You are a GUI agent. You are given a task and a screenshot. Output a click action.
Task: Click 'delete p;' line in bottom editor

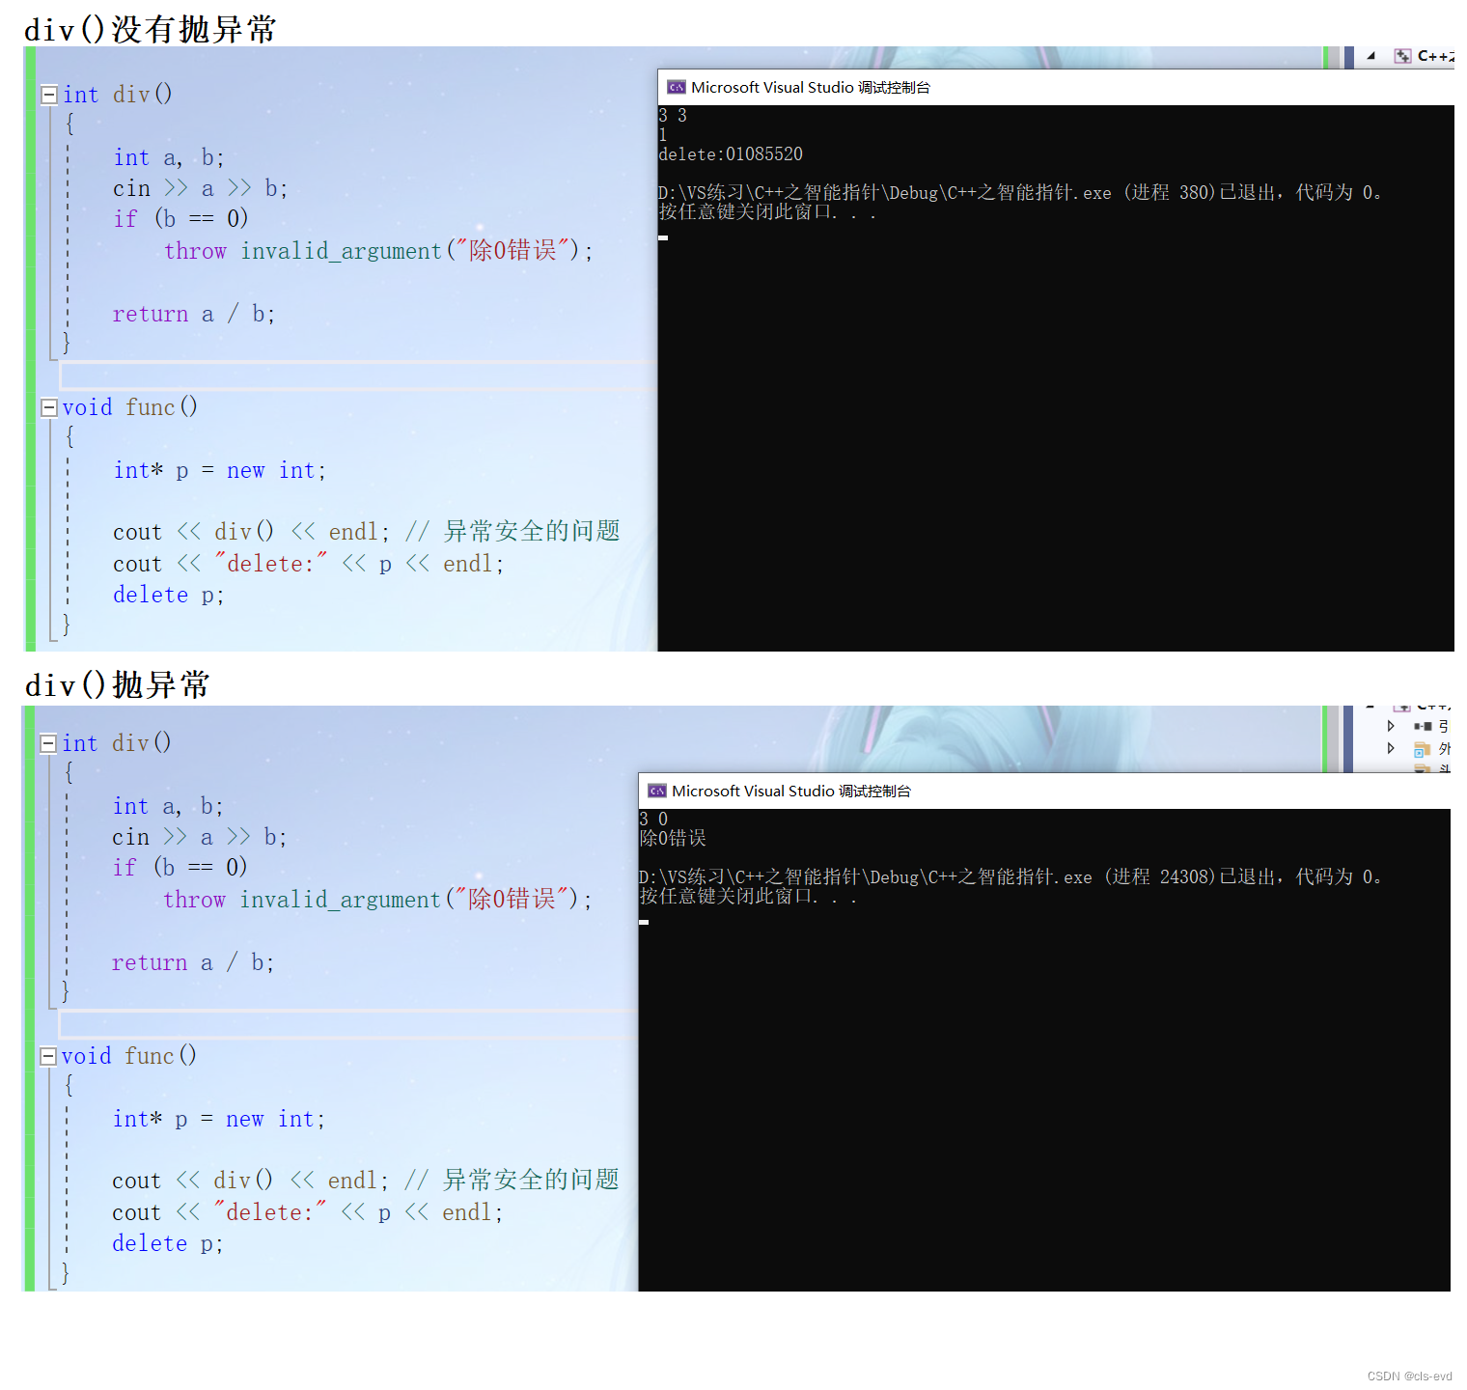168,1243
